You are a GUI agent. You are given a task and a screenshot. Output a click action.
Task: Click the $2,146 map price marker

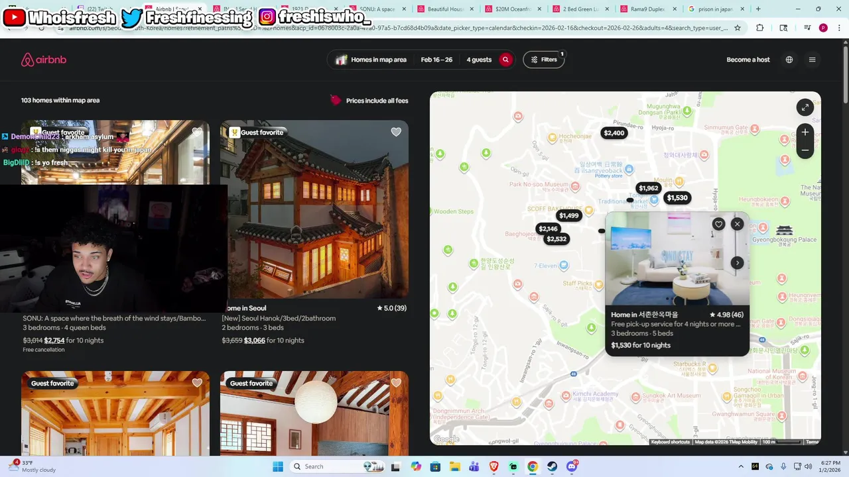pyautogui.click(x=548, y=229)
